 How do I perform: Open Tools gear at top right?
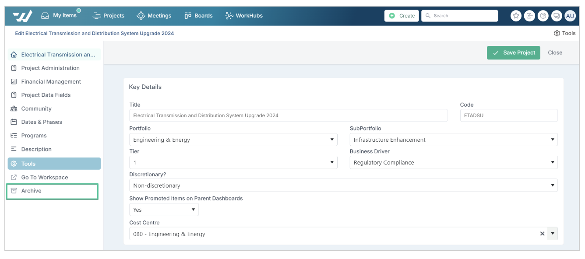click(564, 33)
